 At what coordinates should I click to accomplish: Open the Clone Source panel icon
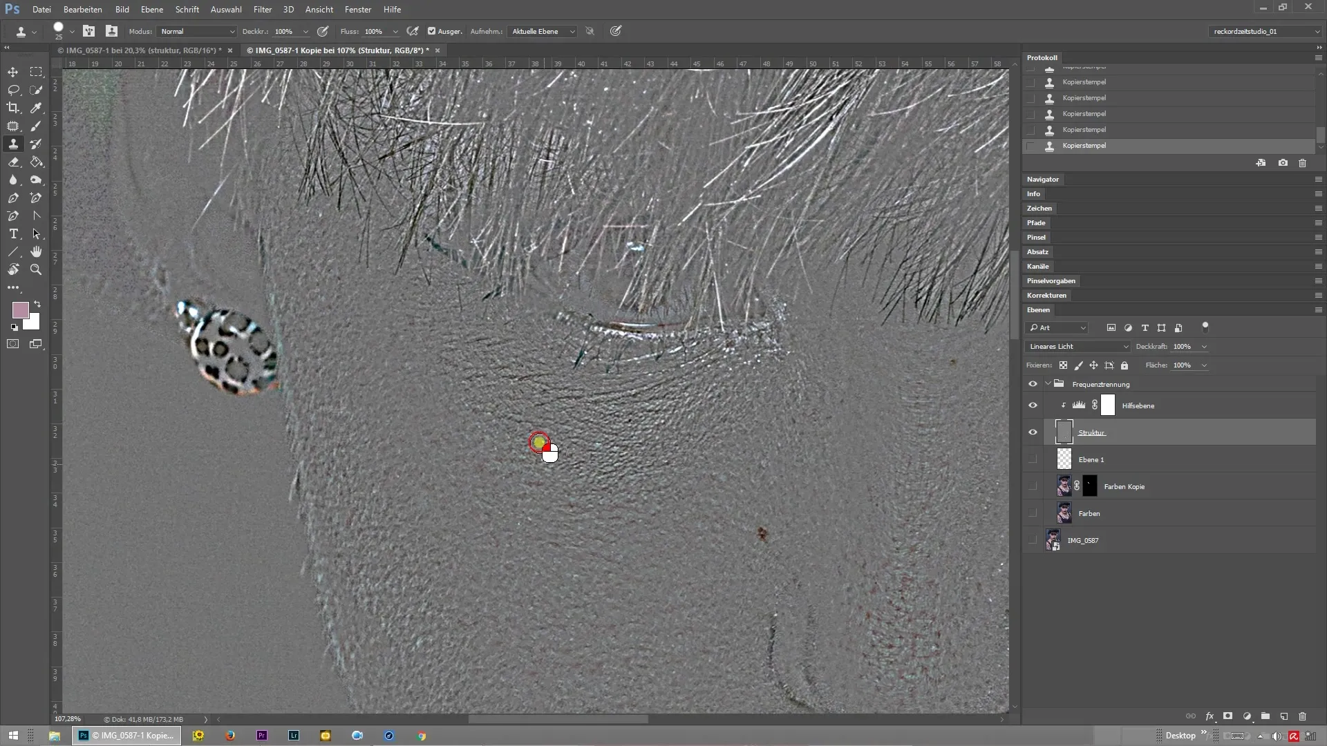click(x=111, y=31)
